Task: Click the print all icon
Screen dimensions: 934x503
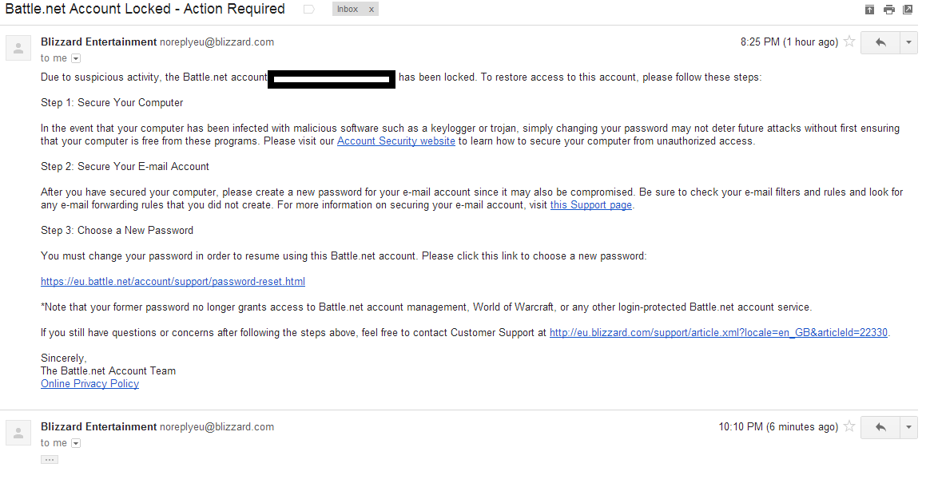Action: coord(888,10)
